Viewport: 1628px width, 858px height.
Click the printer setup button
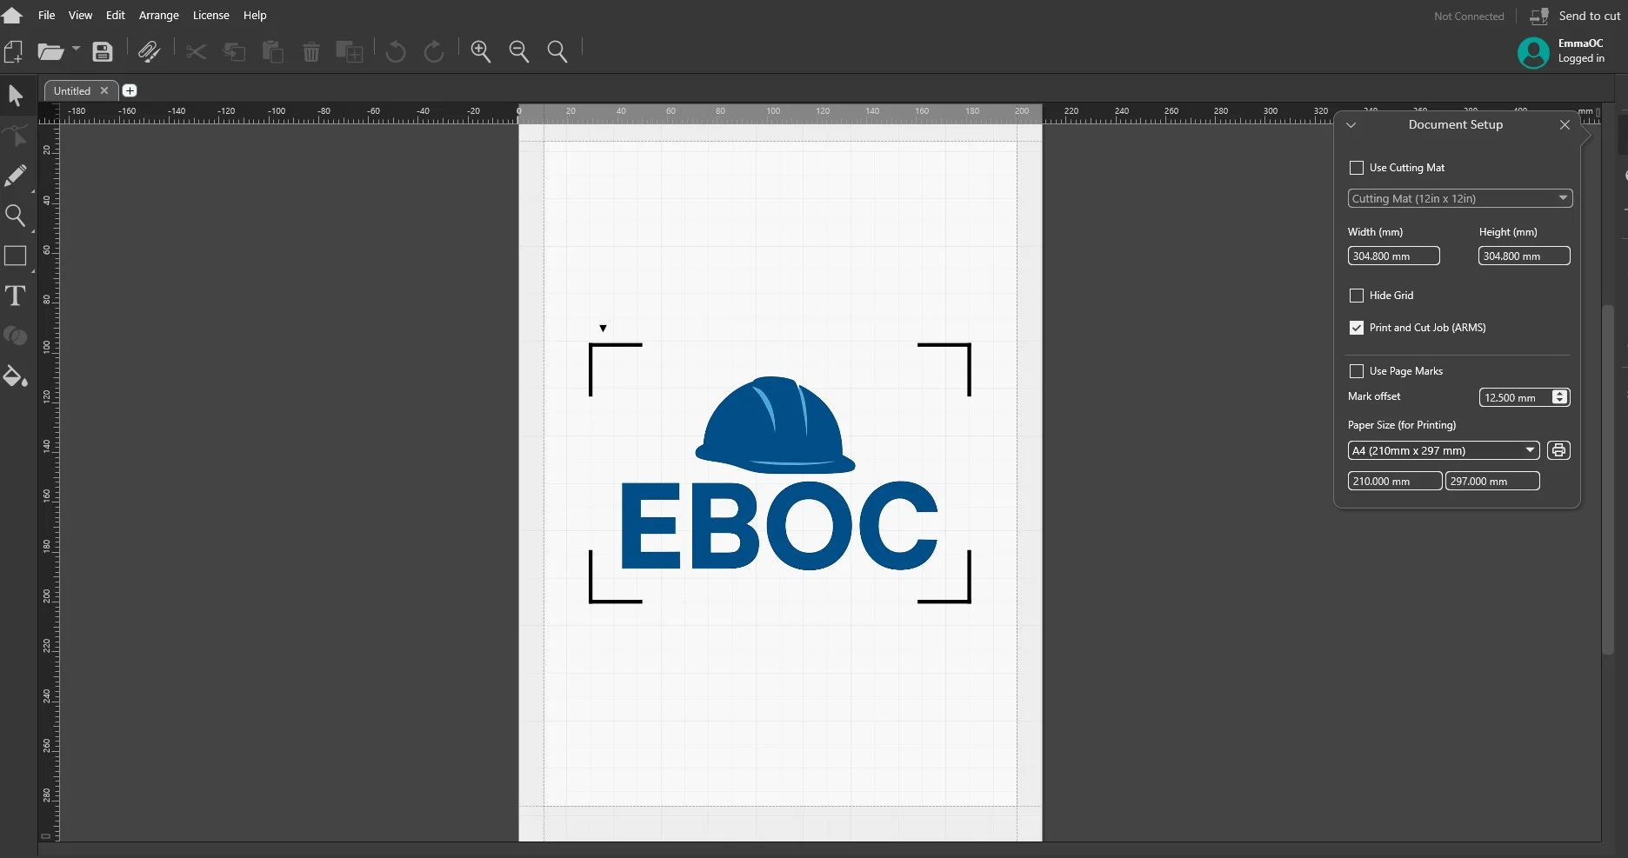pos(1558,450)
